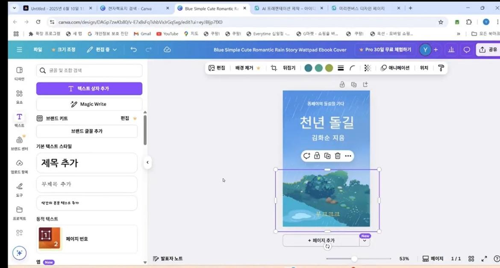The width and height of the screenshot is (500, 268).
Task: Switch to the 전자책표지 검색 Canva tab
Action: click(132, 8)
